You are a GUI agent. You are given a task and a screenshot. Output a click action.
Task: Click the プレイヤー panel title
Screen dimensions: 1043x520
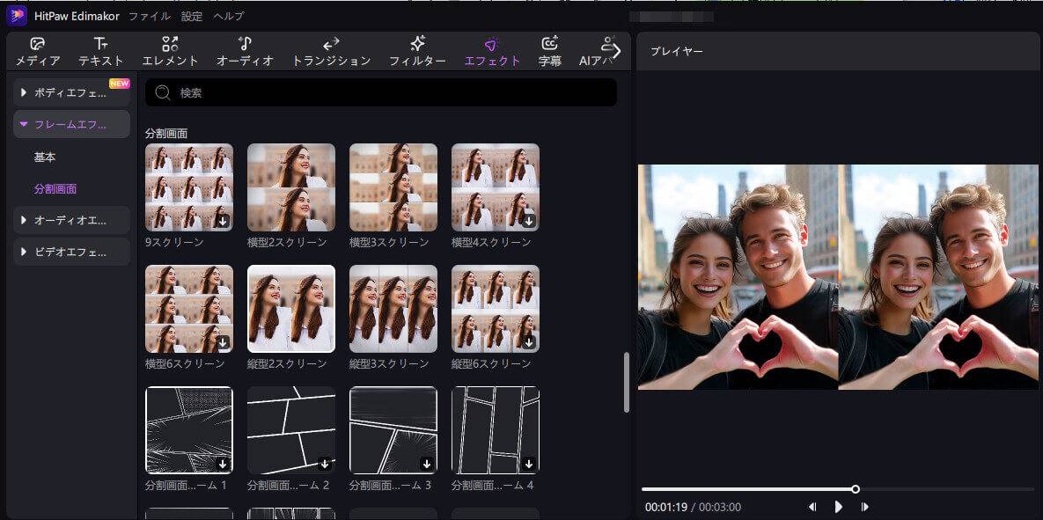(x=677, y=51)
